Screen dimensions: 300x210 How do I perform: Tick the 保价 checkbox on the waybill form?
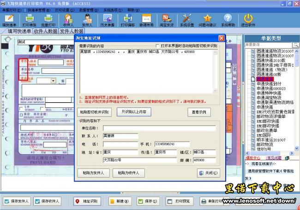click(21, 115)
